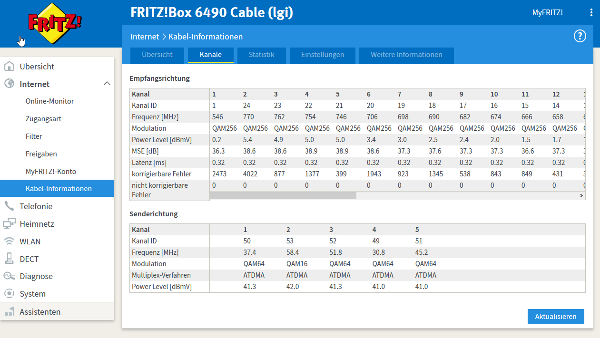Image resolution: width=600 pixels, height=338 pixels.
Task: Click upstream frequency 30.8
Action: click(378, 252)
